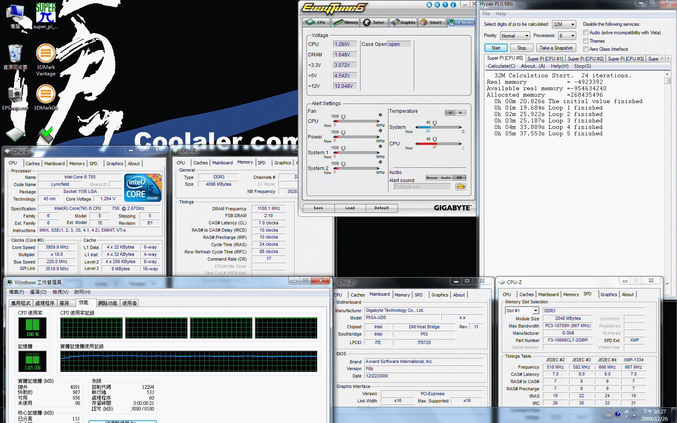Open SPD tab in CPU-Z Memory window

pyautogui.click(x=262, y=163)
